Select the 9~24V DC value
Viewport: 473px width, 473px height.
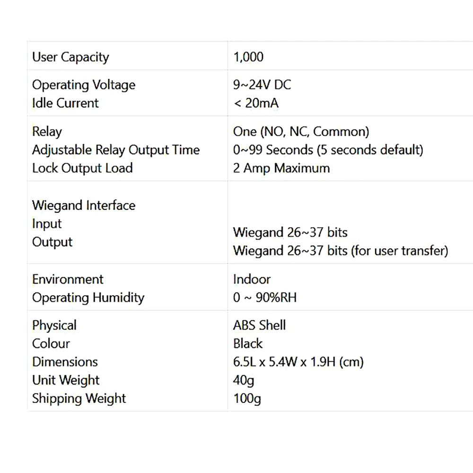262,85
